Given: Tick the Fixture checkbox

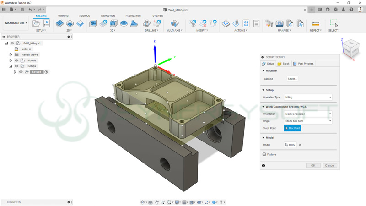Looking at the screenshot, I should (264, 154).
